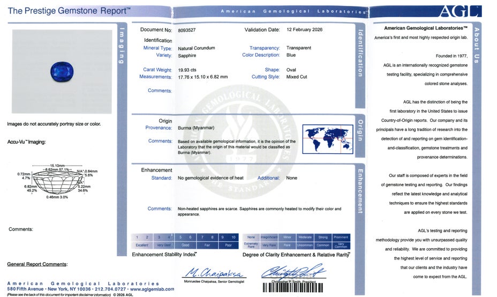Screen dimensions: 497x297
Task: Click the Insignificant clarity enhancement cell
Action: [269, 237]
